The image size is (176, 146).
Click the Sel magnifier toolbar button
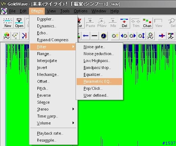point(172,23)
